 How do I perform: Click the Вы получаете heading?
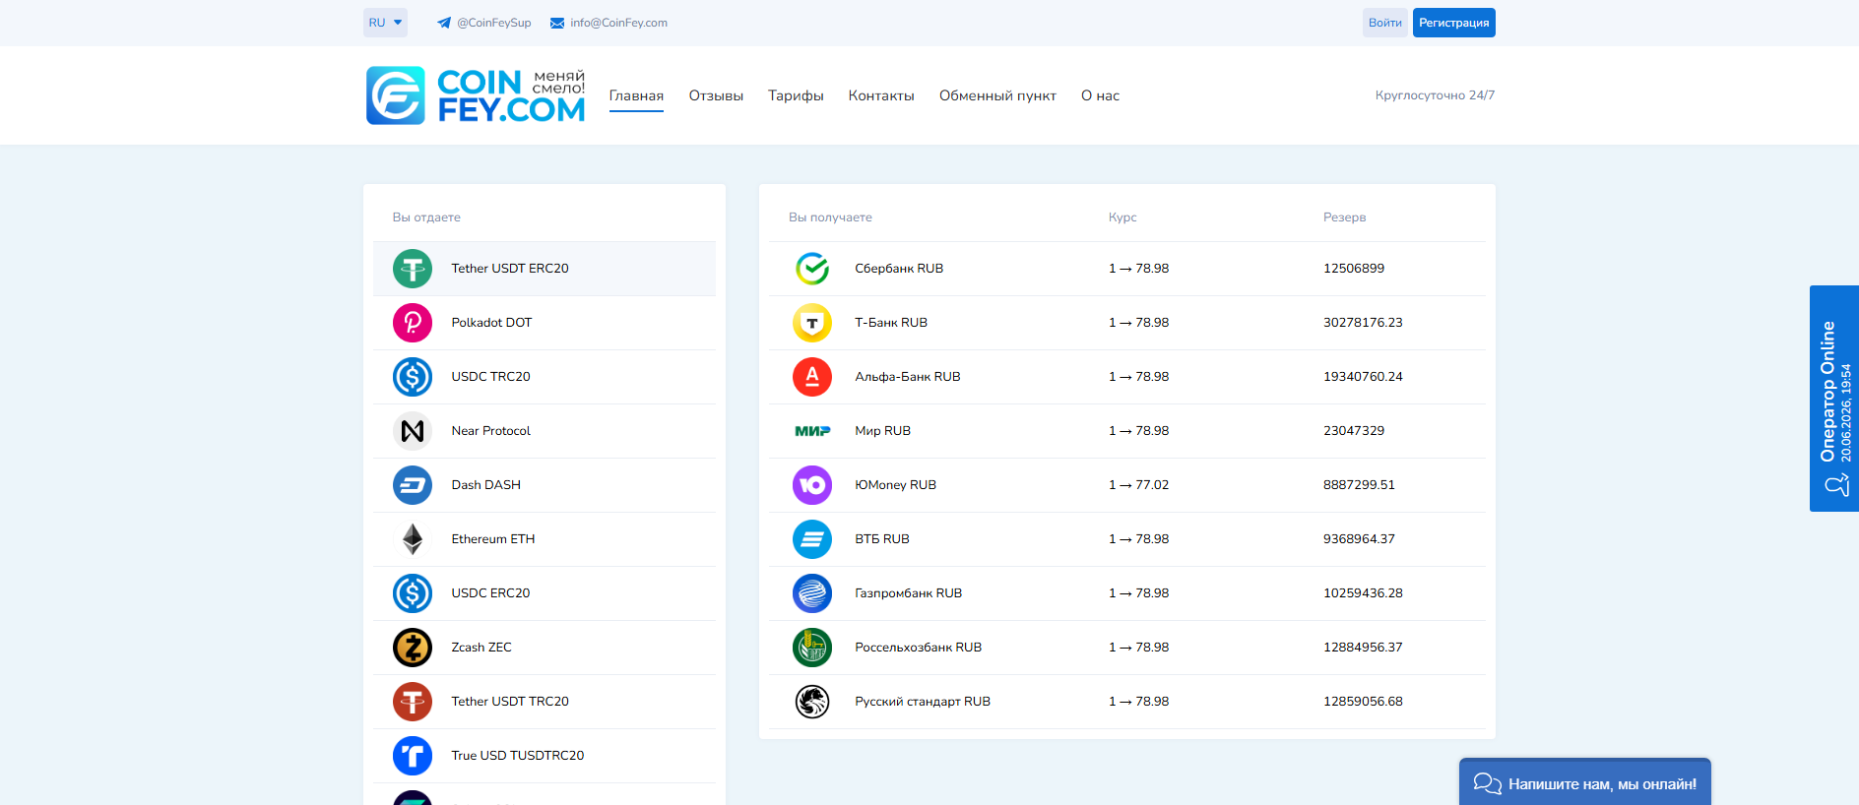(x=830, y=217)
